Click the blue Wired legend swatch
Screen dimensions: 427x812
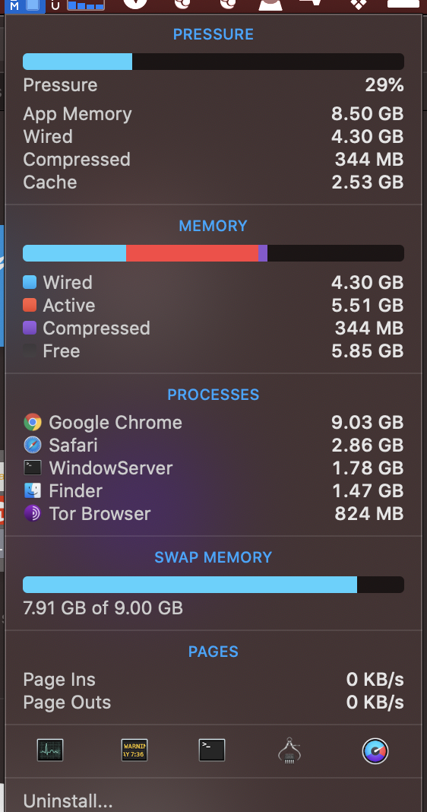30,282
